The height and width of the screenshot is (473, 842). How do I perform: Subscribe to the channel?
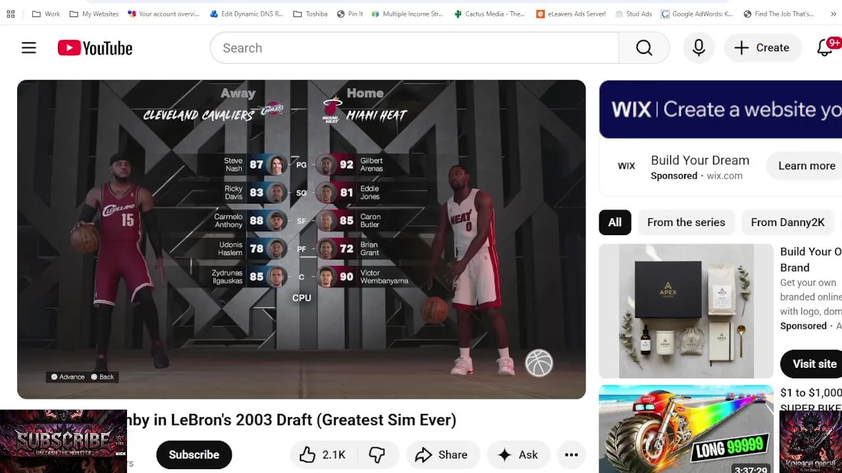[x=194, y=455]
